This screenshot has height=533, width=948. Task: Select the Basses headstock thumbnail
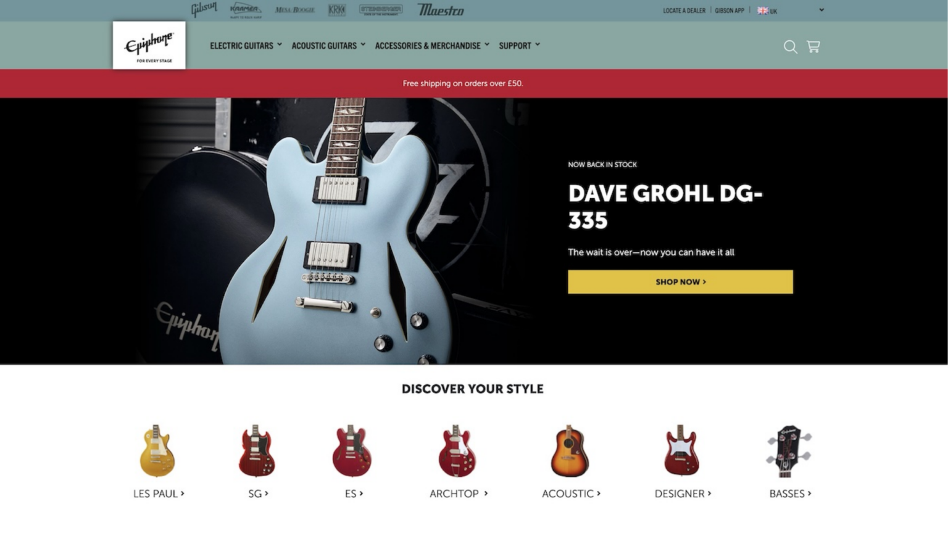(x=789, y=451)
